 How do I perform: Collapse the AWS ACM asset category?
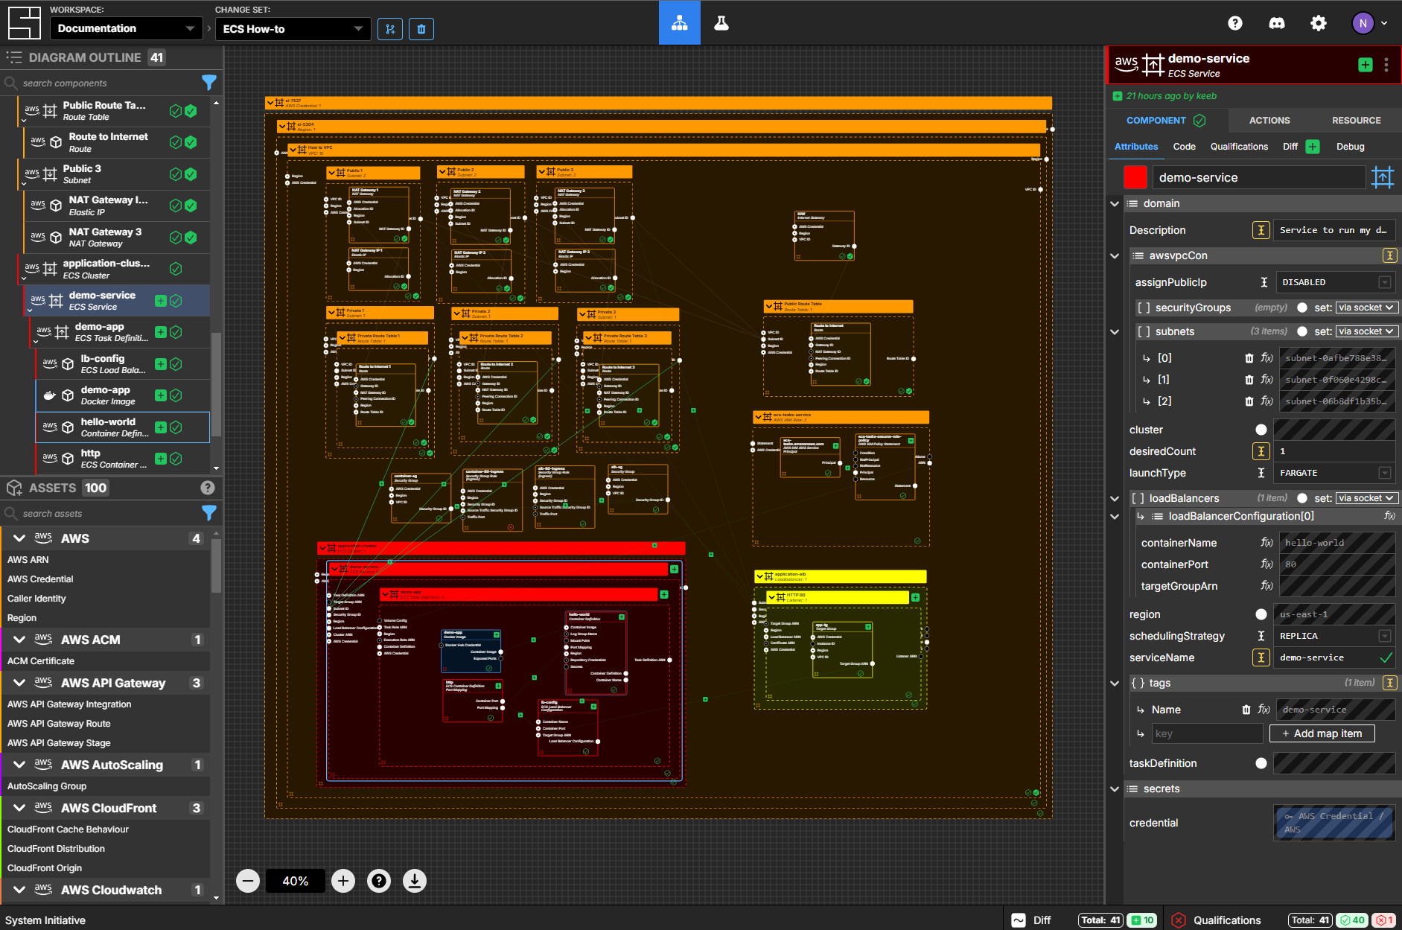(19, 640)
